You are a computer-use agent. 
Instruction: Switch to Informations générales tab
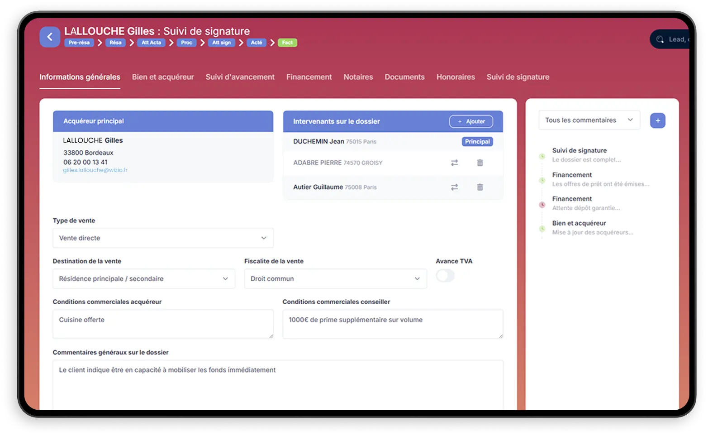pyautogui.click(x=80, y=77)
